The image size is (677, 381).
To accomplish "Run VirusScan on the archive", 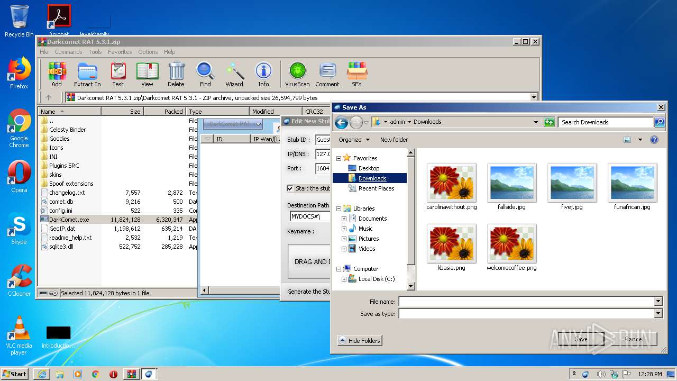I will [297, 75].
